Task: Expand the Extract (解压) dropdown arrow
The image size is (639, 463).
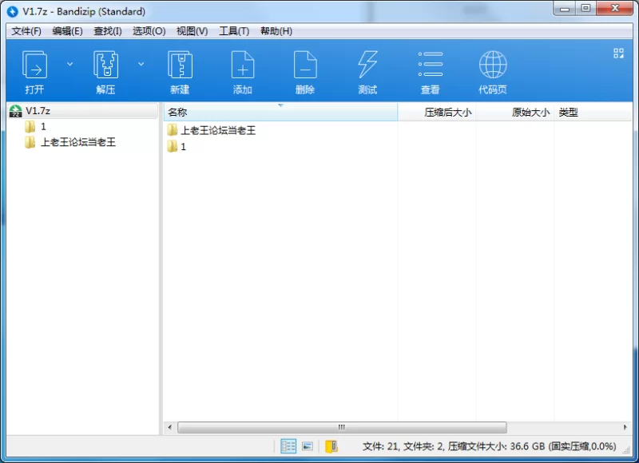Action: [x=141, y=64]
